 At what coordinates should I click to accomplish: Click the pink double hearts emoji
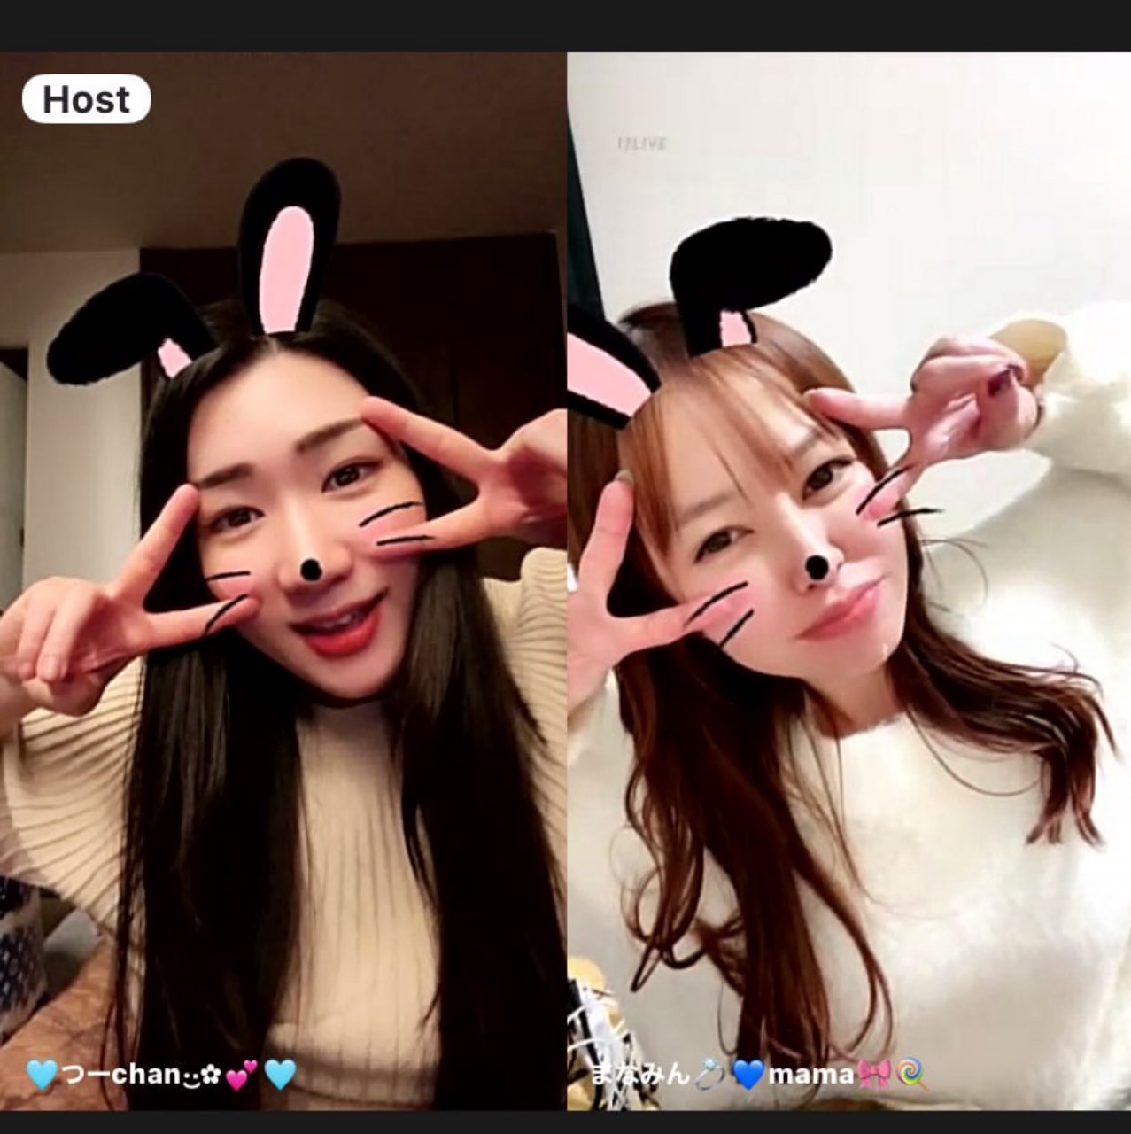[241, 1076]
